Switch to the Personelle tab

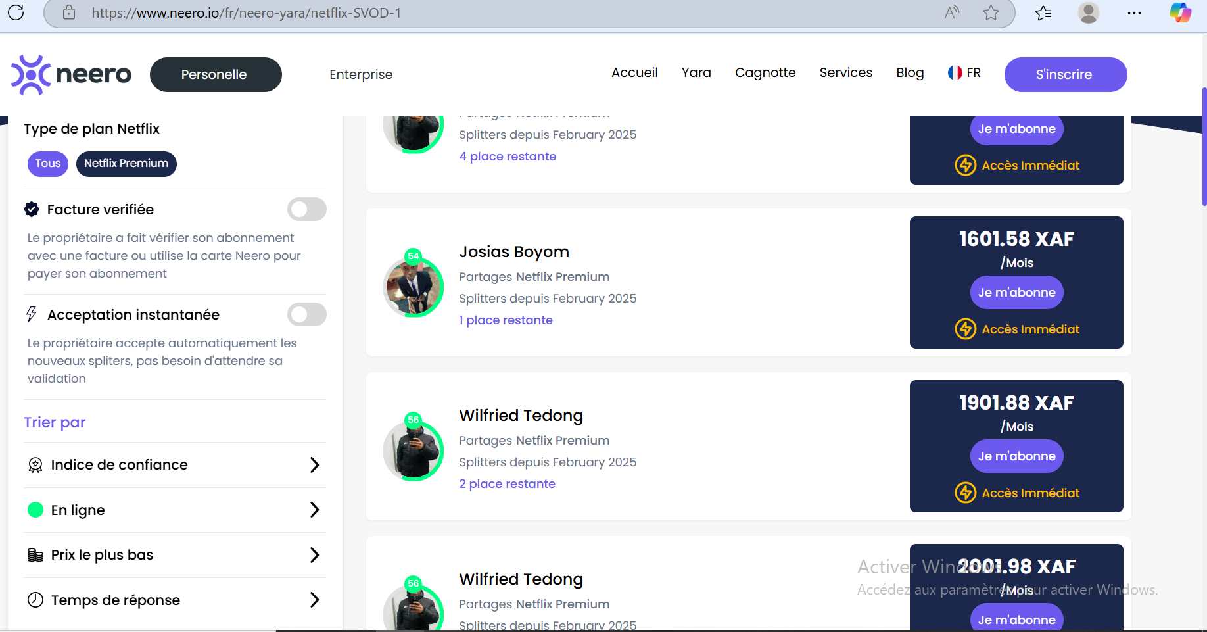[216, 74]
